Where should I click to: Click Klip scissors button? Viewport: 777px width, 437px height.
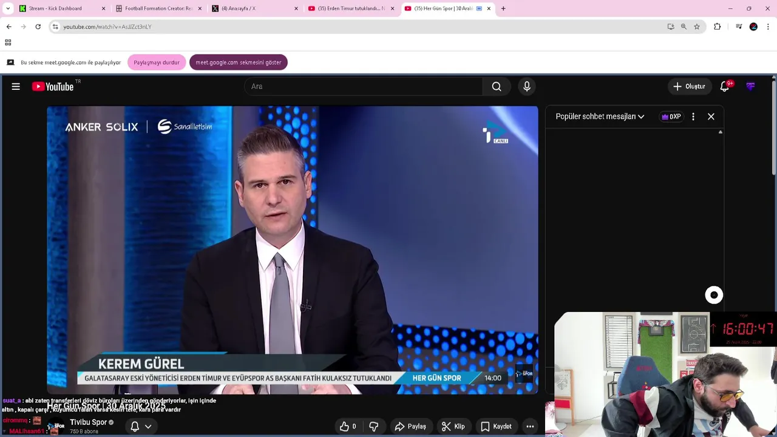453,427
